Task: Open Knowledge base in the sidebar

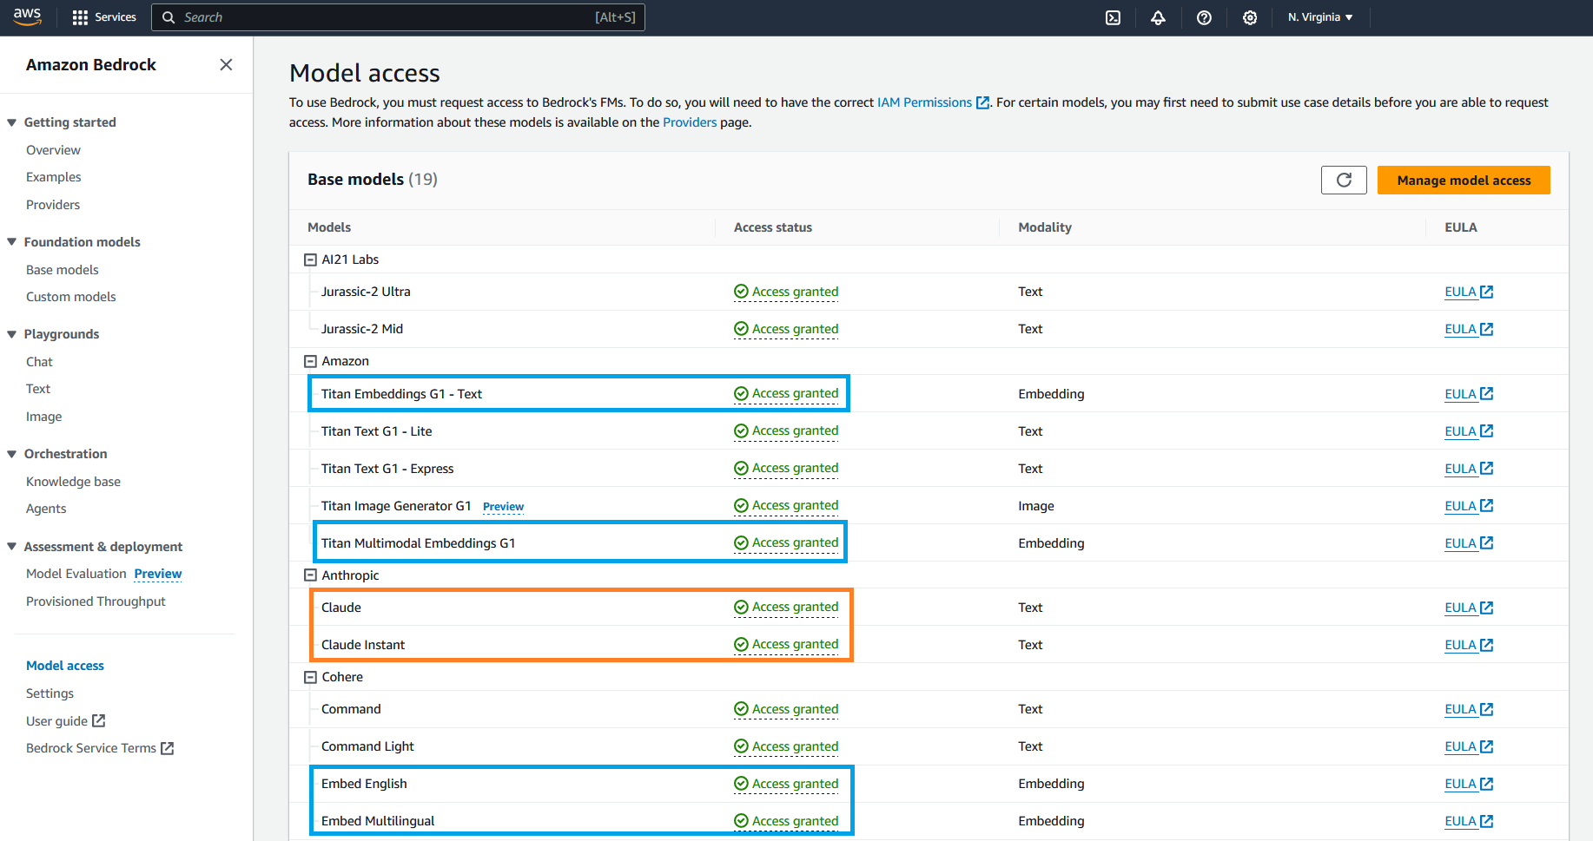Action: pos(73,482)
